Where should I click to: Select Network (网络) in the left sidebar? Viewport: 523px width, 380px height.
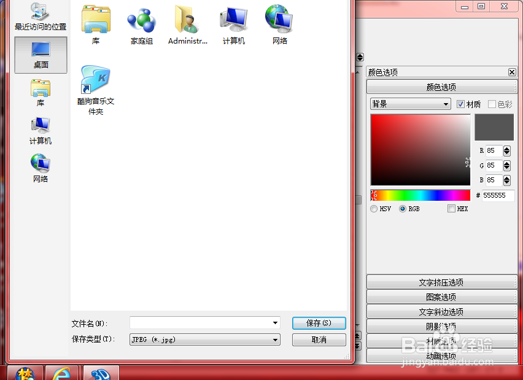point(41,168)
